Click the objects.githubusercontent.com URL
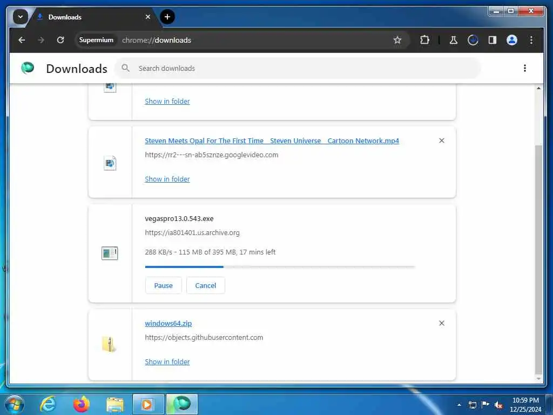 click(204, 338)
